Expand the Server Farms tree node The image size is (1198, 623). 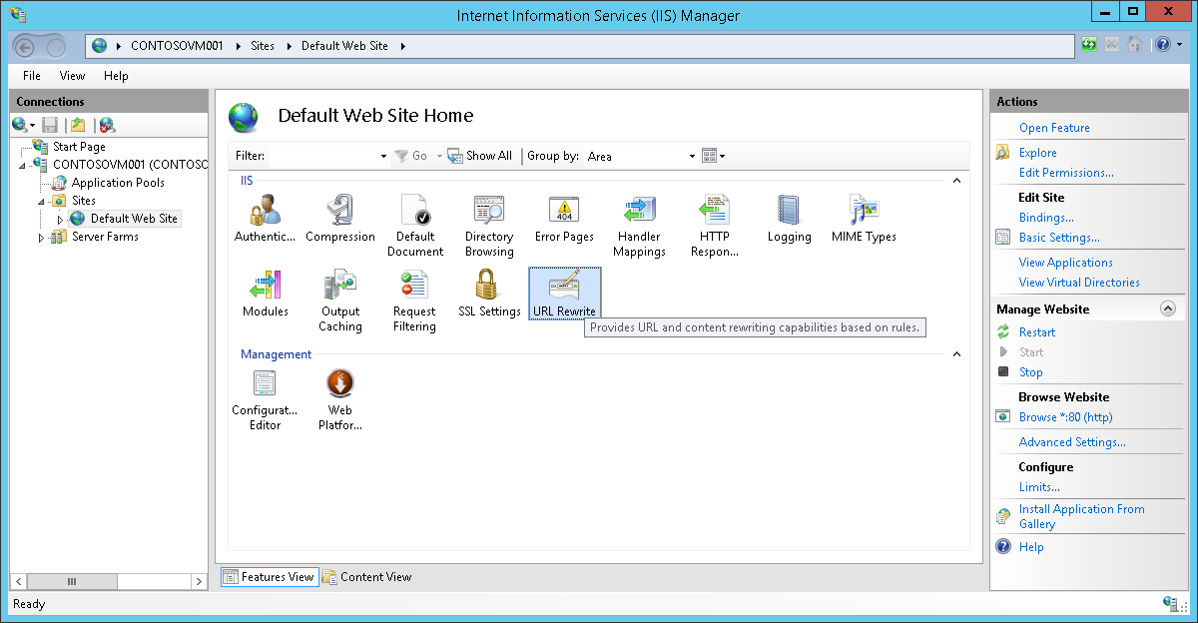point(42,238)
